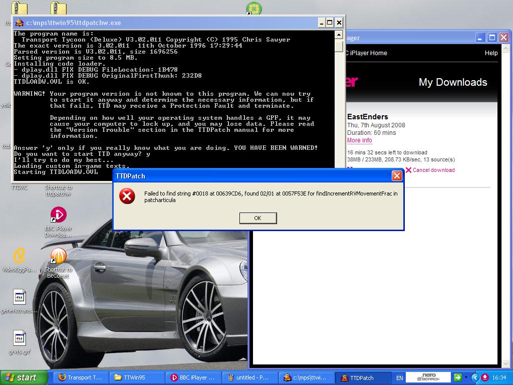Close the BBC iPlayer download manager window
This screenshot has width=513, height=385.
point(503,38)
